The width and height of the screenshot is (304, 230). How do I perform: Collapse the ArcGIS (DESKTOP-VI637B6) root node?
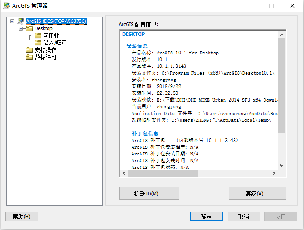(13, 21)
